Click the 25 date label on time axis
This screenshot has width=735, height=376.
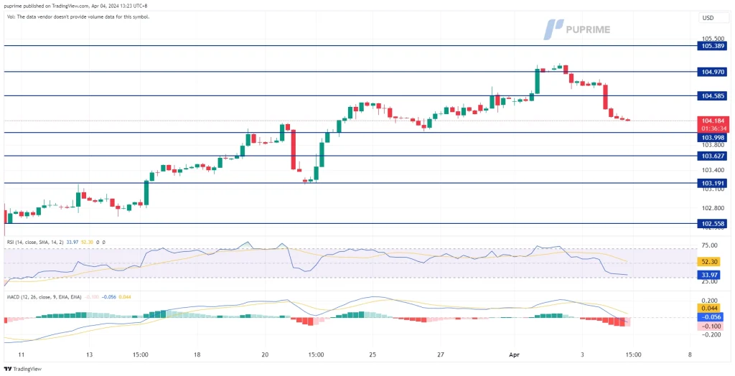[373, 354]
